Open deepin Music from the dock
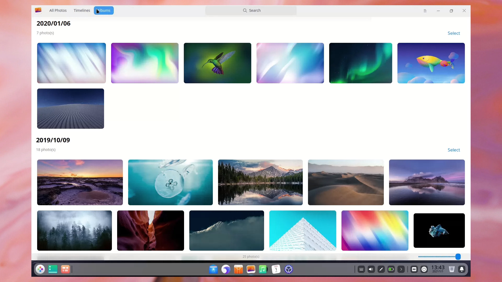 click(x=263, y=269)
